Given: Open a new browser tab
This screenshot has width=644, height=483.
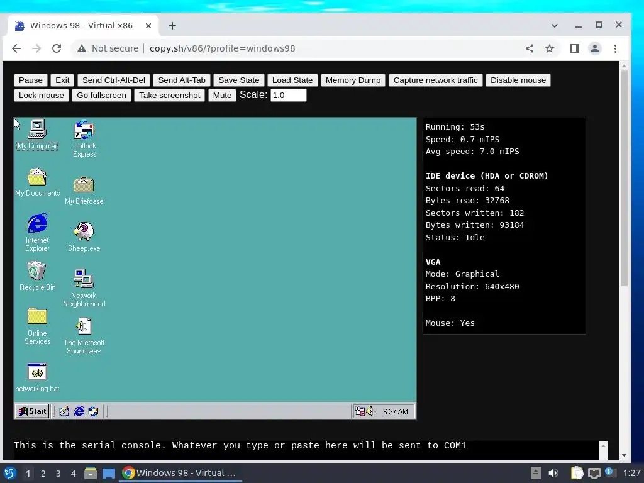Looking at the screenshot, I should (172, 25).
